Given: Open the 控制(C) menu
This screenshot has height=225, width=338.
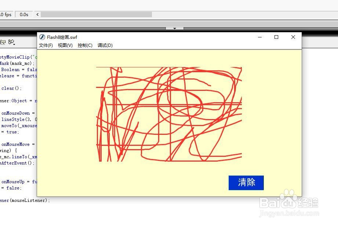Looking at the screenshot, I should pos(85,45).
